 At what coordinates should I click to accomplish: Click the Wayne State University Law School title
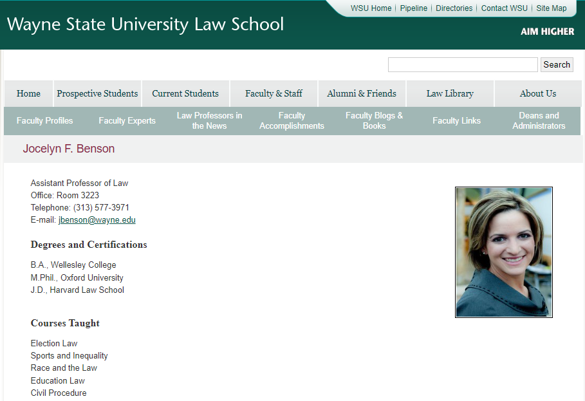click(145, 24)
